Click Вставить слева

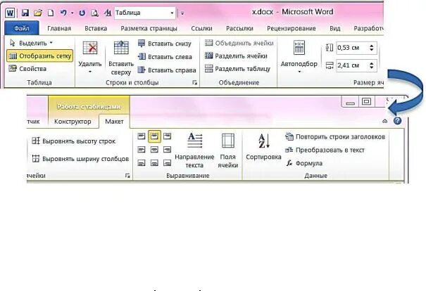165,57
